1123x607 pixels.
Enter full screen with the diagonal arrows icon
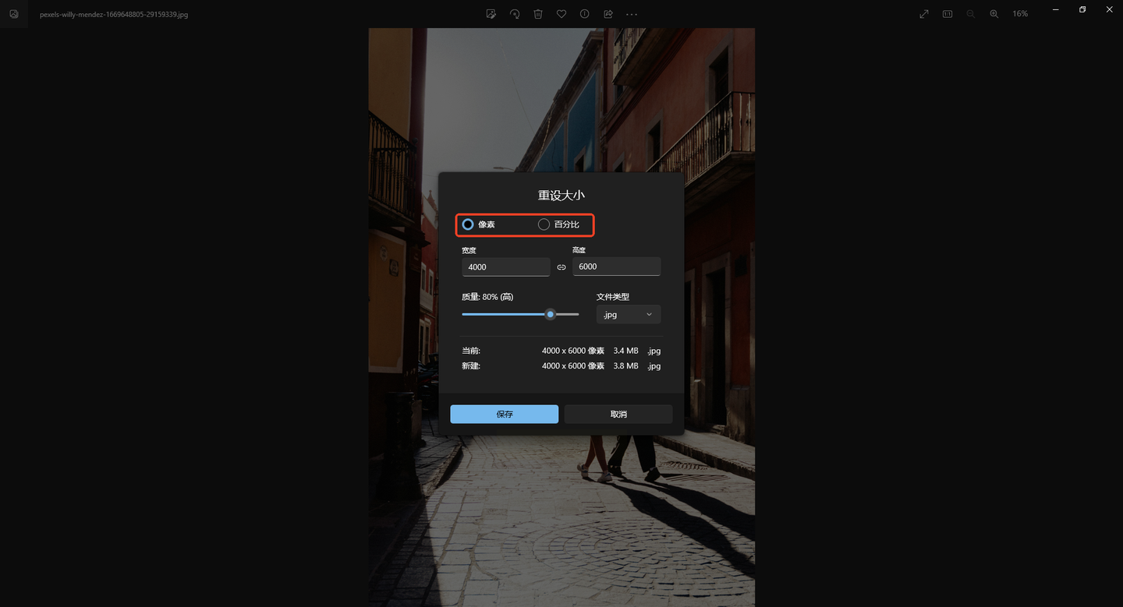924,14
